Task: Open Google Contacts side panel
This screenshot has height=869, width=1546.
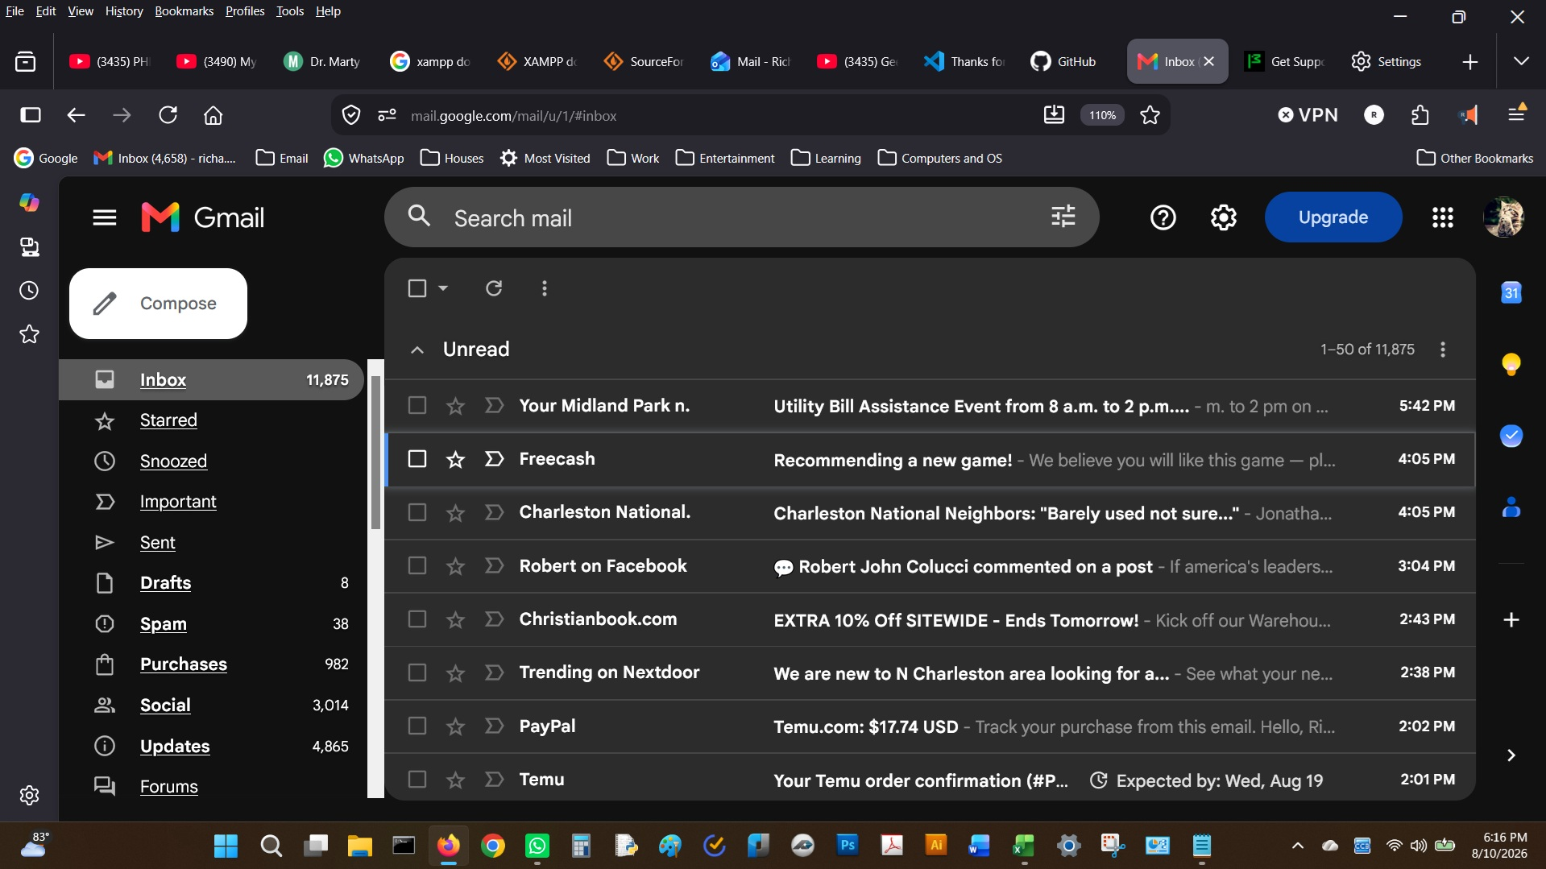Action: point(1511,507)
